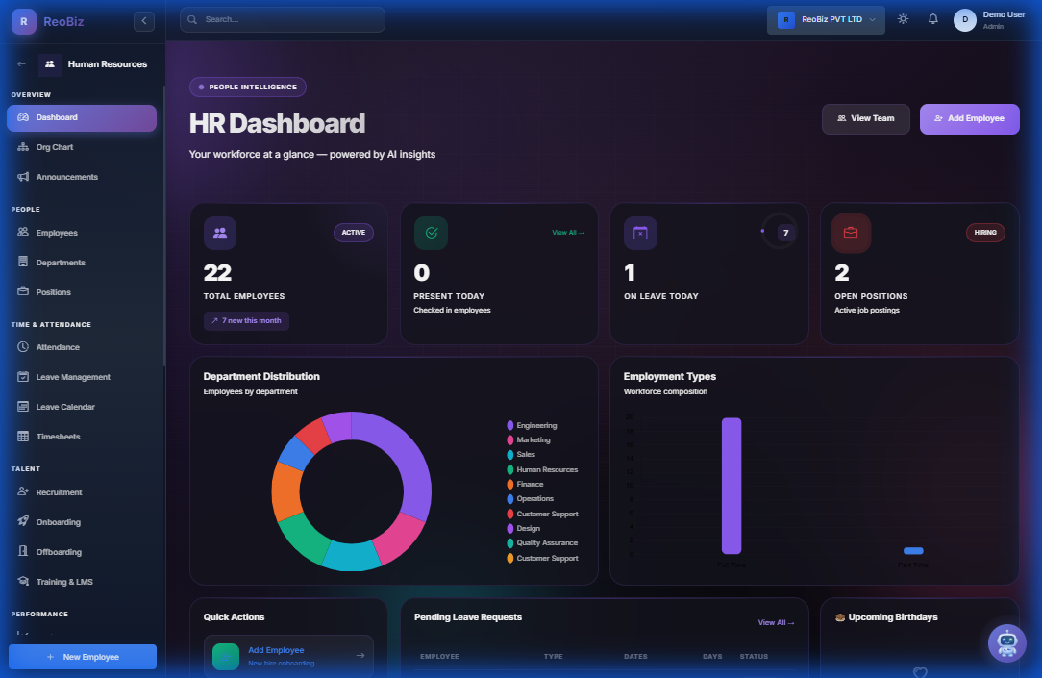Image resolution: width=1042 pixels, height=678 pixels.
Task: Expand the Add Employee quick action arrow
Action: point(360,657)
